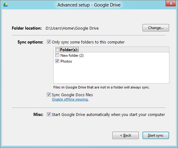The height and width of the screenshot is (148, 178).
Task: Click the 'Advanced setup - Google Drive' window title
Action: (89, 5)
